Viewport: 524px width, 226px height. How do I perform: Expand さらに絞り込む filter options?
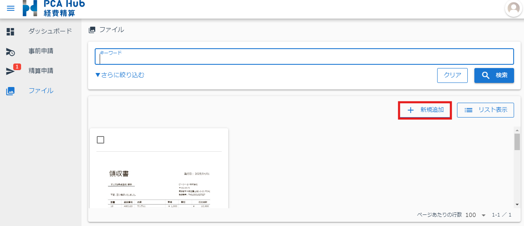pos(120,75)
